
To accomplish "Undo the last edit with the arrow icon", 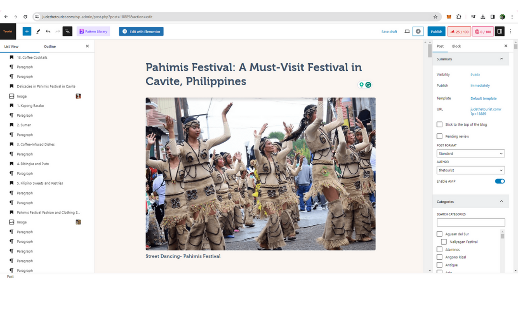I will pyautogui.click(x=48, y=31).
